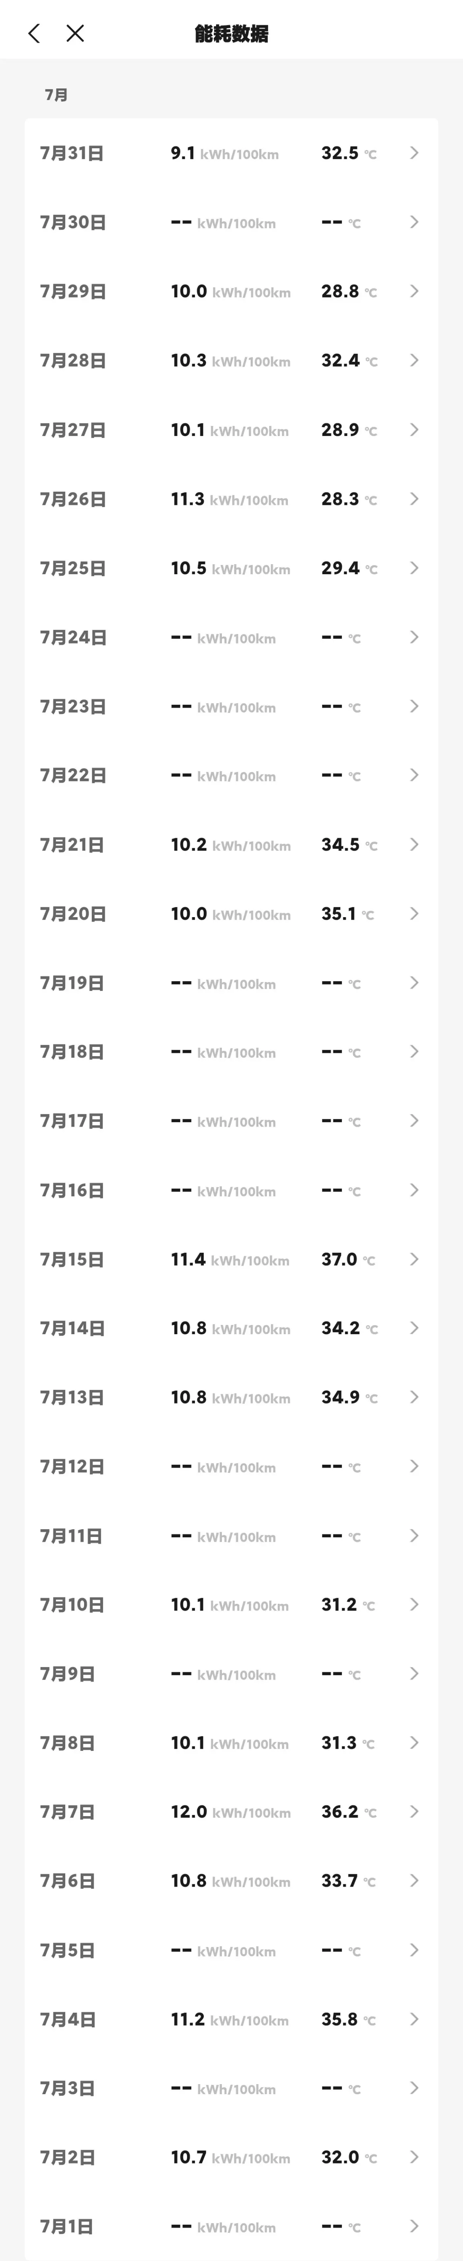Screen dimensions: 463x2261
Task: Tap the back arrow icon
Action: click(34, 33)
